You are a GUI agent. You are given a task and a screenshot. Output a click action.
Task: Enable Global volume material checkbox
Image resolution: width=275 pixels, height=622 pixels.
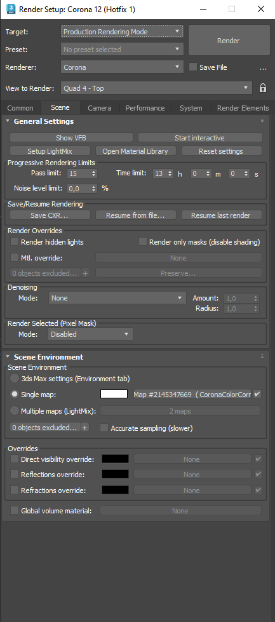(x=15, y=511)
